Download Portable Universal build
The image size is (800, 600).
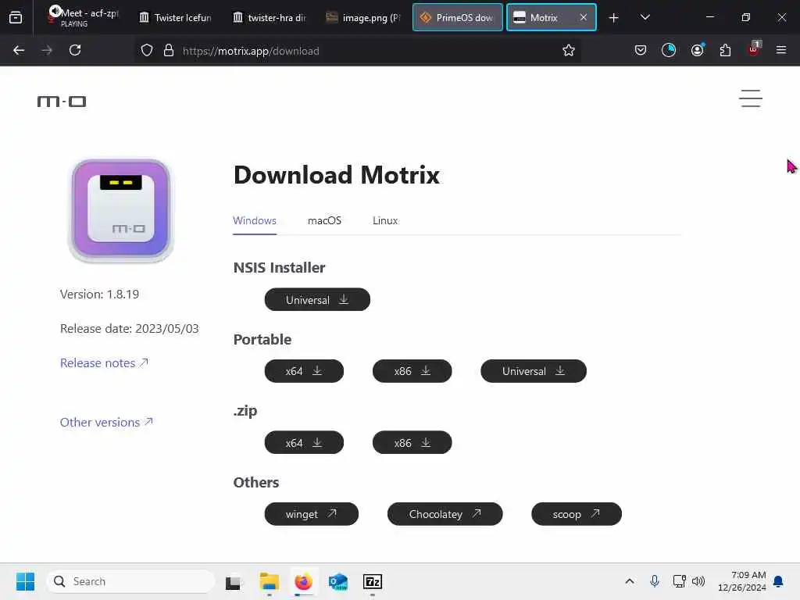click(533, 371)
